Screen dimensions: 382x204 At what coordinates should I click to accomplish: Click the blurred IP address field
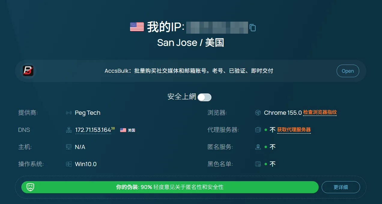(217, 27)
